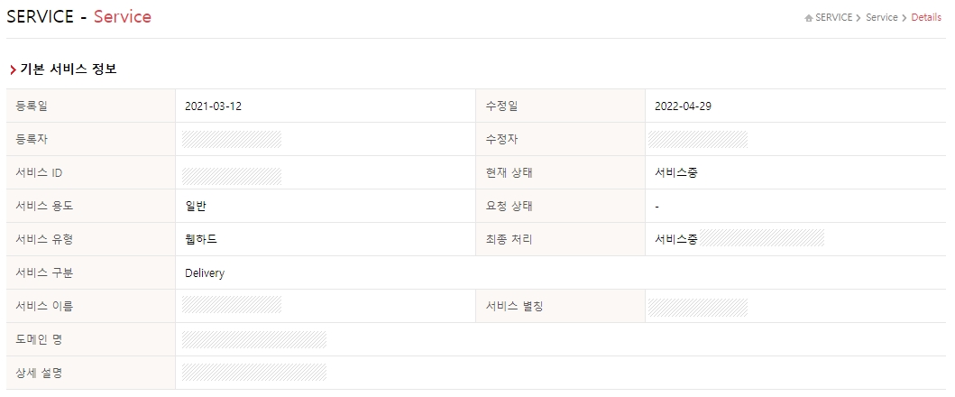This screenshot has height=397, width=955.
Task: Select the masked 도메인 명 value
Action: coord(253,340)
